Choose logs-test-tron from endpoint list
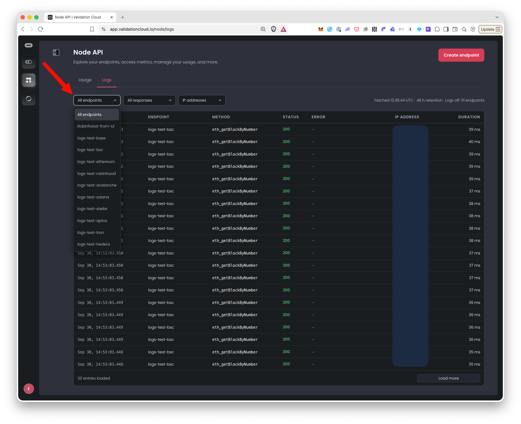Image resolution: width=521 pixels, height=424 pixels. [97, 233]
